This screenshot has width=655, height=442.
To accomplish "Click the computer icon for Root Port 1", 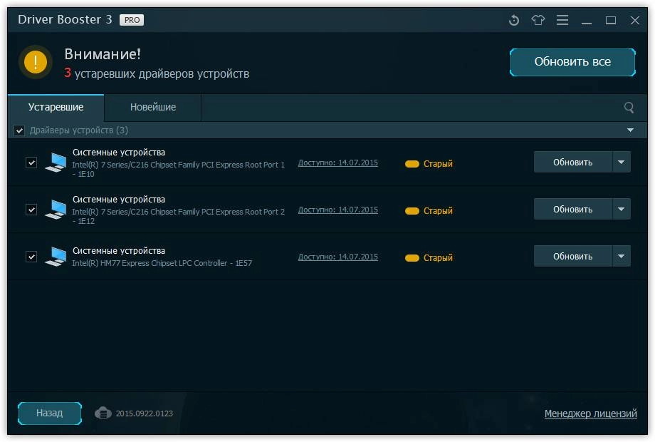I will coord(55,163).
